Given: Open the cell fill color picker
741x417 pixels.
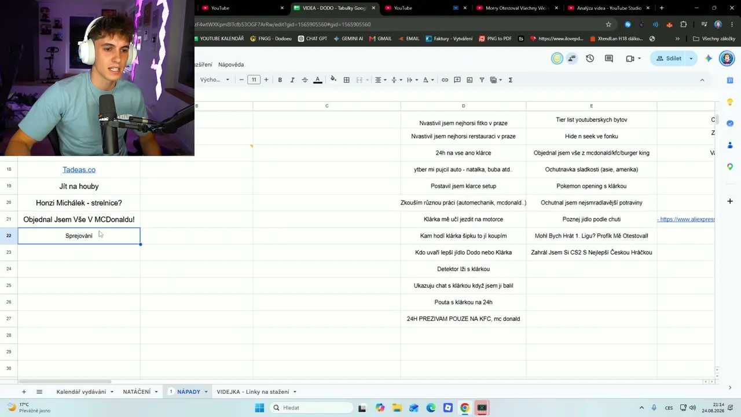Looking at the screenshot, I should [333, 80].
